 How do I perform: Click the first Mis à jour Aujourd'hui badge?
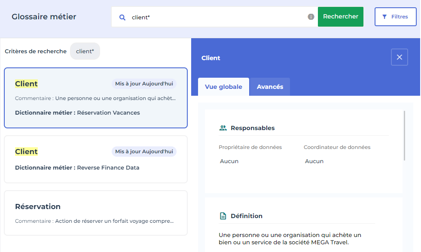click(x=144, y=84)
